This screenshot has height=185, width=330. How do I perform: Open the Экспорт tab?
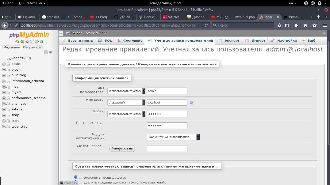(229, 41)
